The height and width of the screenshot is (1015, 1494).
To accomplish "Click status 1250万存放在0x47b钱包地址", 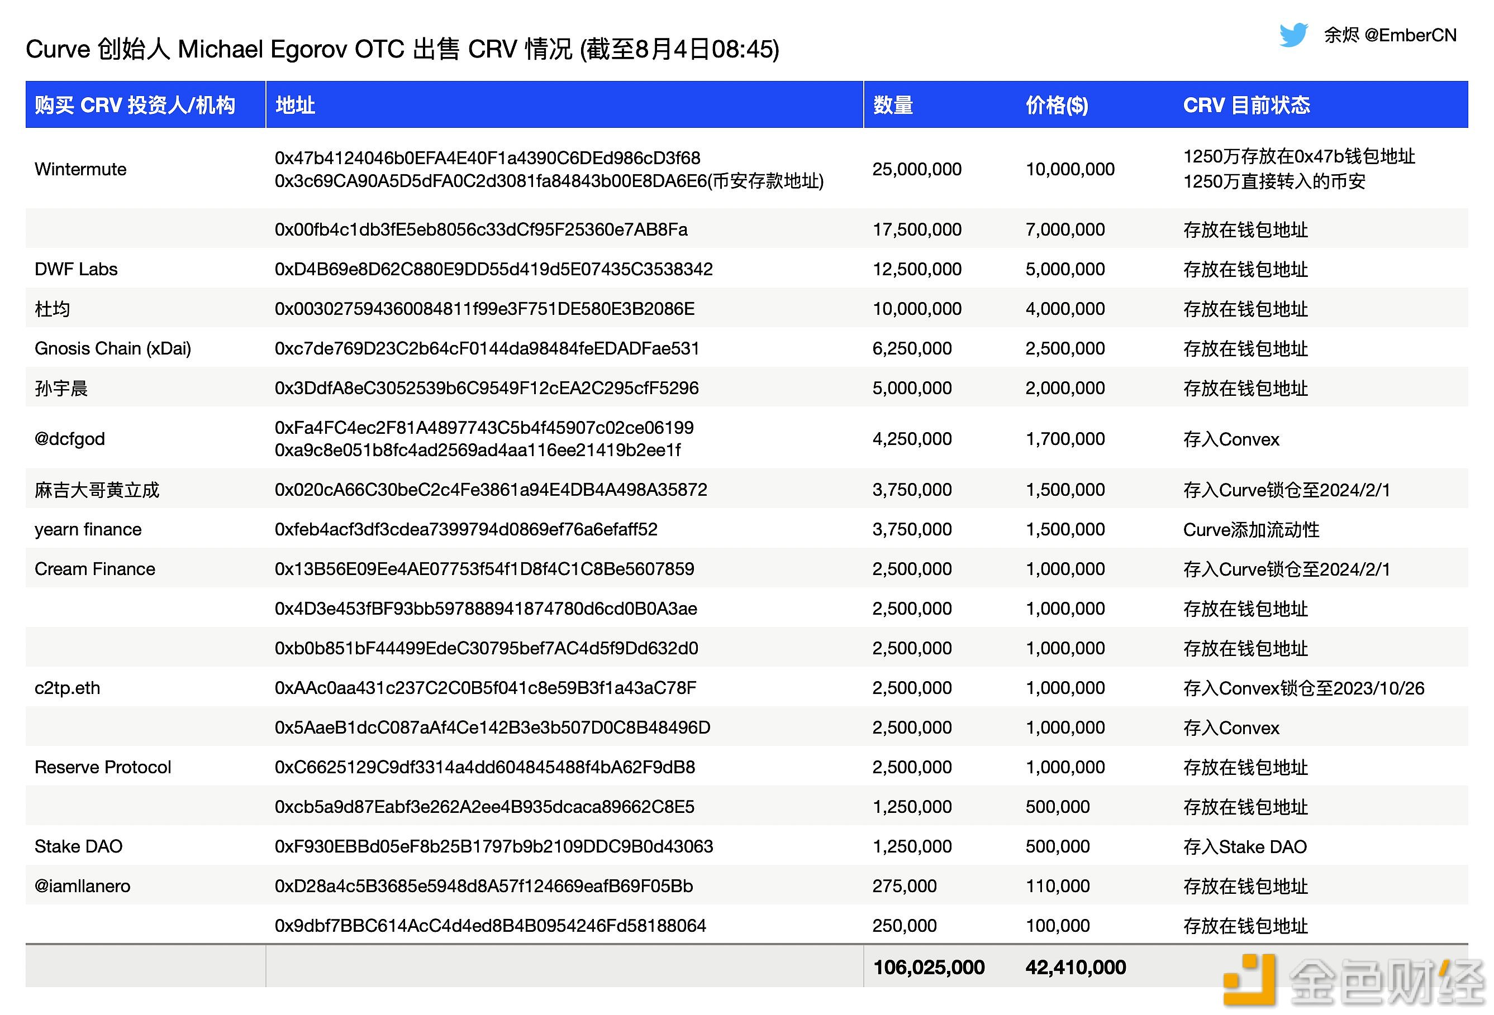I will coord(1299,157).
